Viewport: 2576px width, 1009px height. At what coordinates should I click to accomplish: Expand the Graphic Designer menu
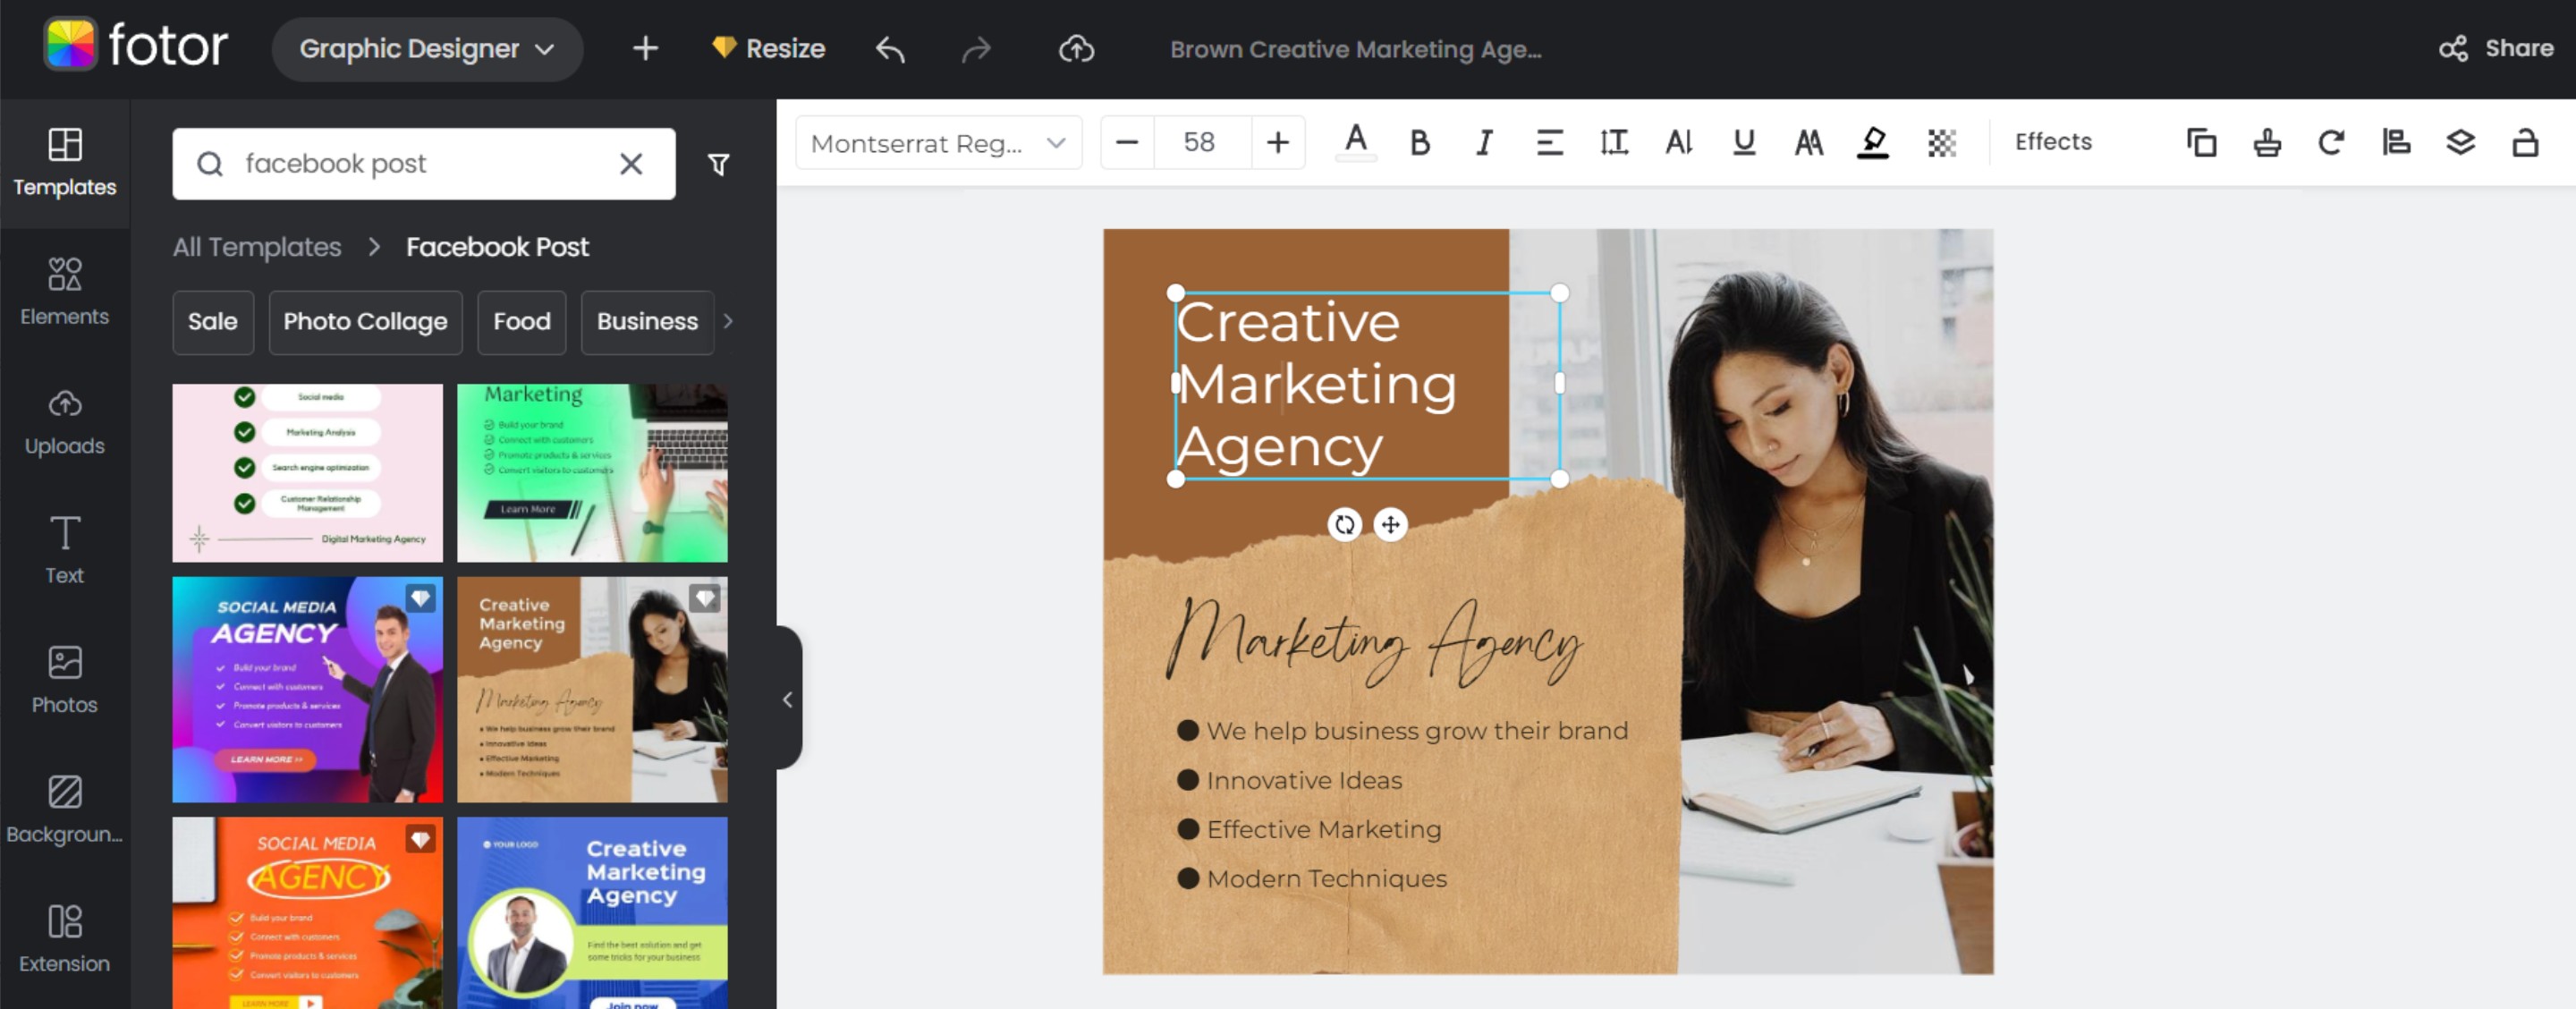[427, 48]
